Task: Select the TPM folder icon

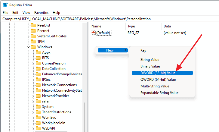Action: coord(33,42)
